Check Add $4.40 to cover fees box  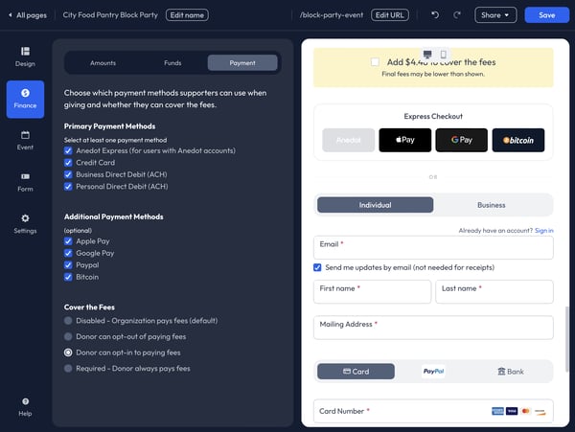click(x=375, y=62)
